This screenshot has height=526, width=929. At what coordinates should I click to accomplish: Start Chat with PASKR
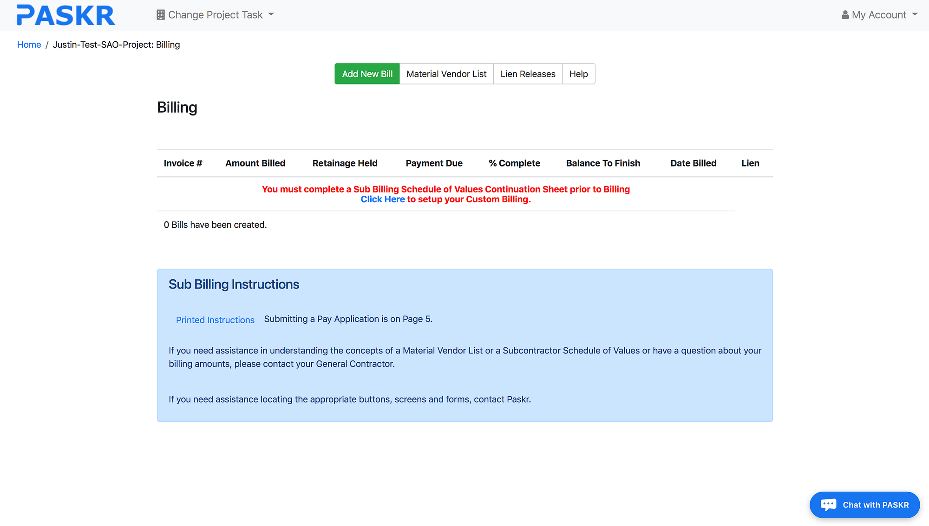[x=875, y=505]
